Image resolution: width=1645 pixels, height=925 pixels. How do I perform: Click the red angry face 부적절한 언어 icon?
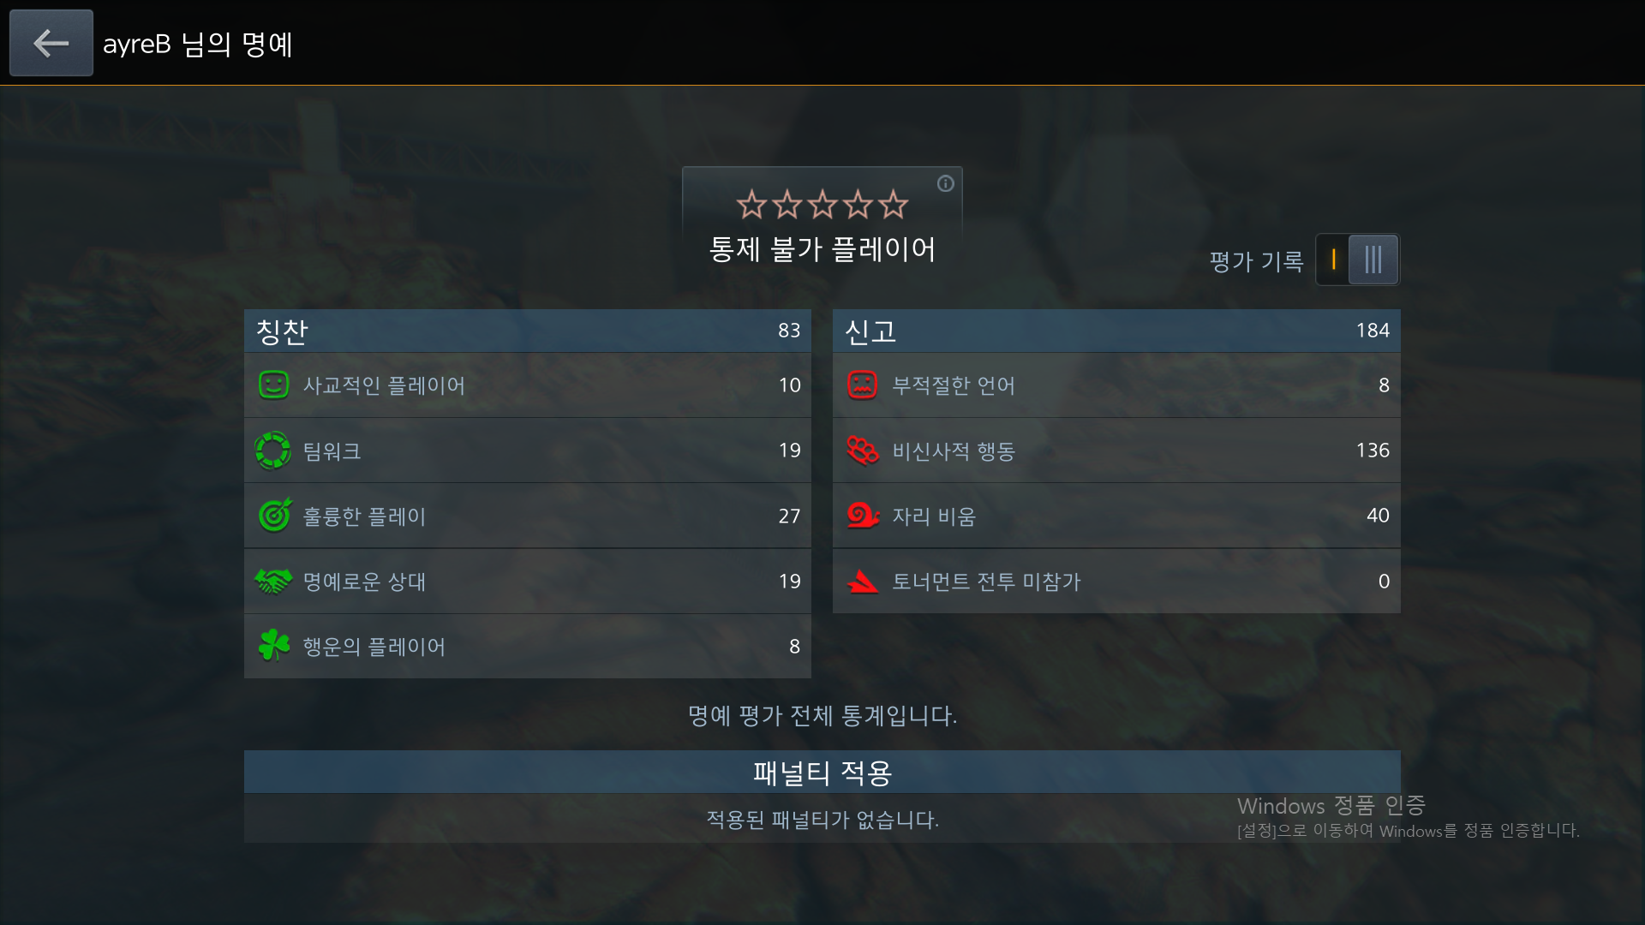pos(862,385)
